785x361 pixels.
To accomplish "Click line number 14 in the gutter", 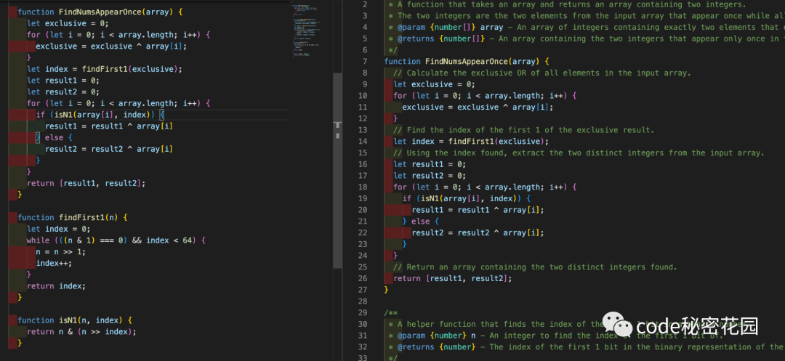I will pos(363,142).
